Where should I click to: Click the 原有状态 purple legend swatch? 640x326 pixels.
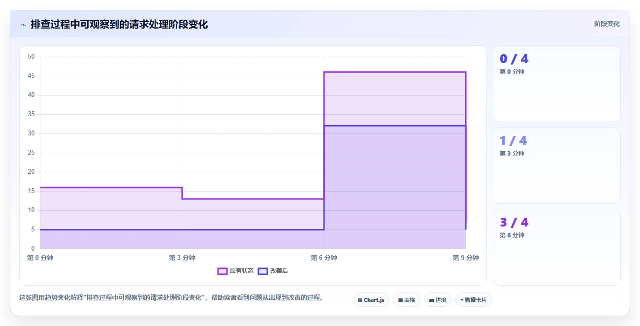click(223, 271)
